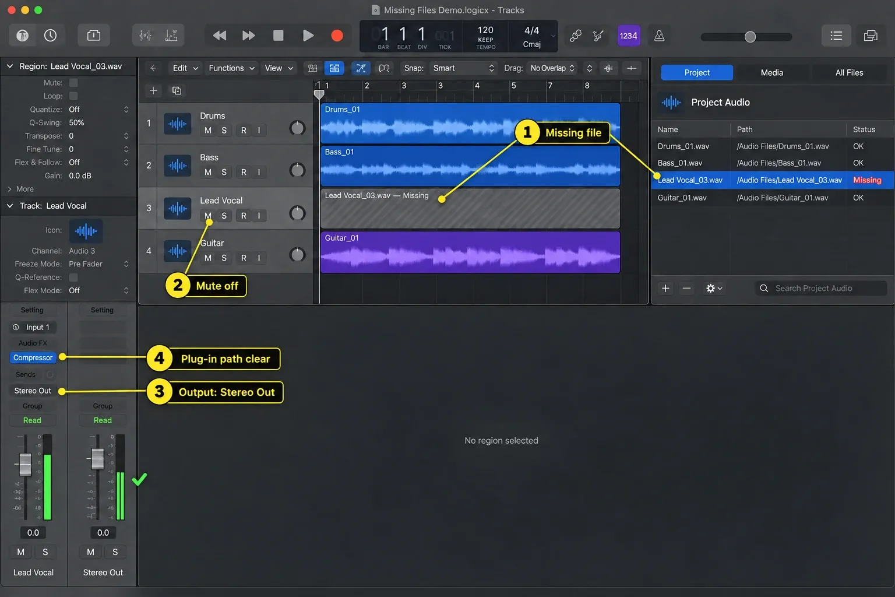This screenshot has height=597, width=895.
Task: Open the View menu in Tracks area
Action: tap(279, 68)
